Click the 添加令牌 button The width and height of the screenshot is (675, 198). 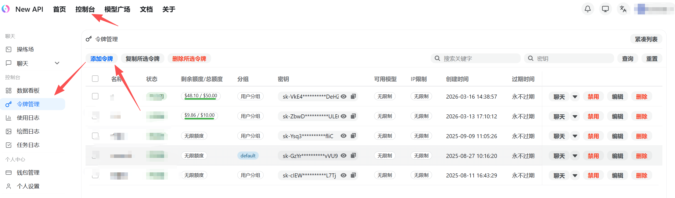[x=102, y=59]
